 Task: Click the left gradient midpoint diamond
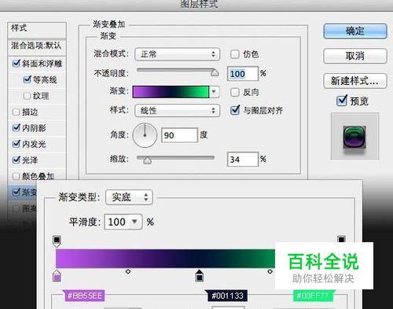(128, 271)
